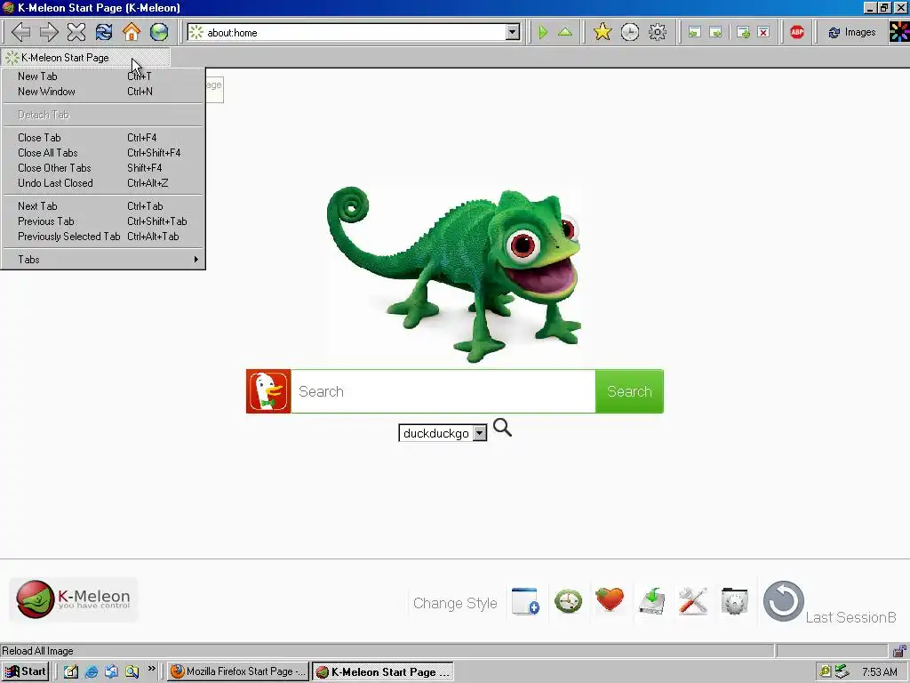Click the green clock history icon at bottom
The image size is (910, 683).
[568, 600]
